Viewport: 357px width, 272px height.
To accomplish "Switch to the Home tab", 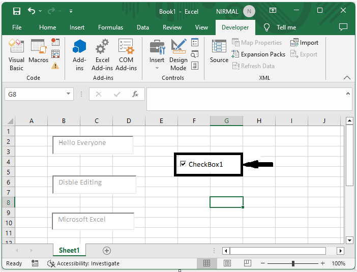I will coord(48,27).
